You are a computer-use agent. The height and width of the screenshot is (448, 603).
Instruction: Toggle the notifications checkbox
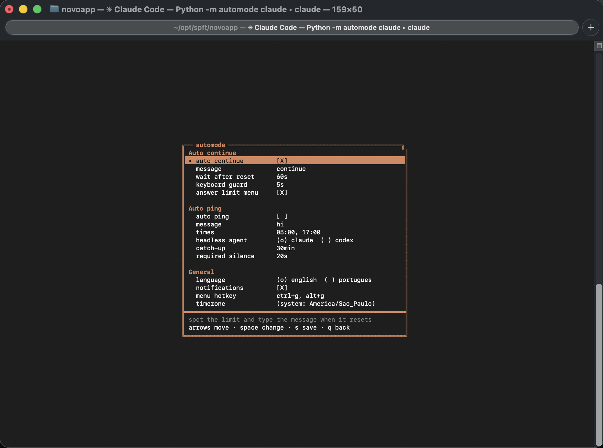(282, 288)
